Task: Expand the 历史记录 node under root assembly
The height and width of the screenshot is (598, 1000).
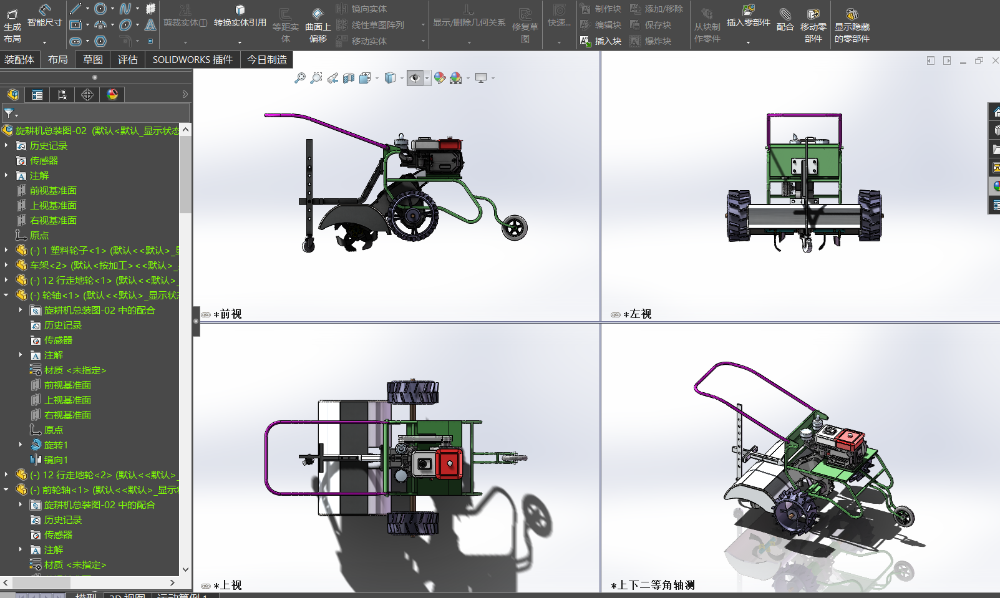Action: 7,145
